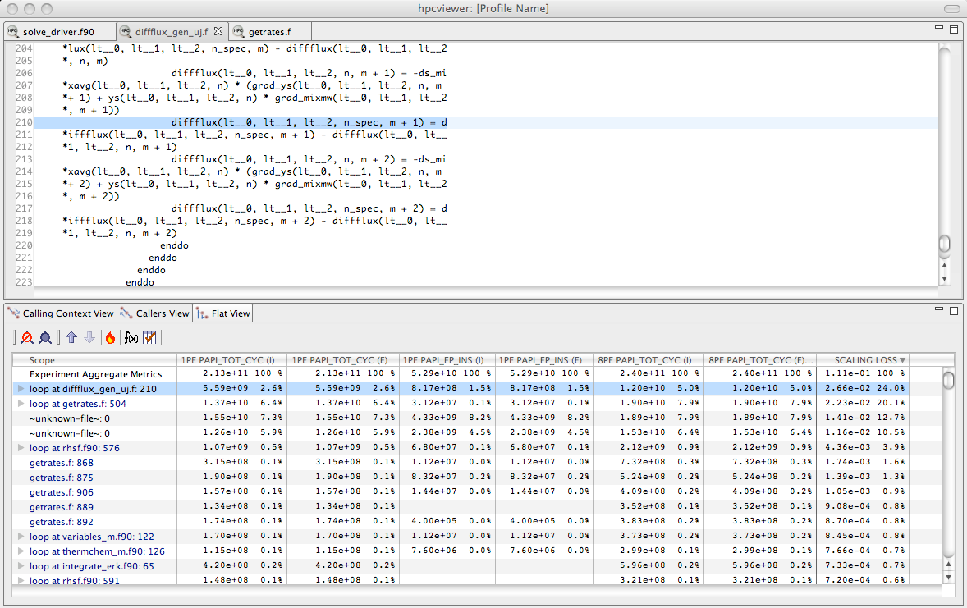This screenshot has height=608, width=967.
Task: Click the red Zoom-out icon in Flat View toolbar
Action: (x=26, y=337)
